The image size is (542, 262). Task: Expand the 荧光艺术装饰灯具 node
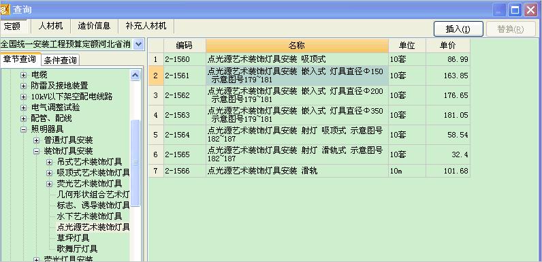coord(50,184)
